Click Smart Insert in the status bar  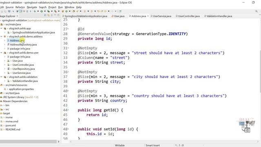tap(153, 145)
